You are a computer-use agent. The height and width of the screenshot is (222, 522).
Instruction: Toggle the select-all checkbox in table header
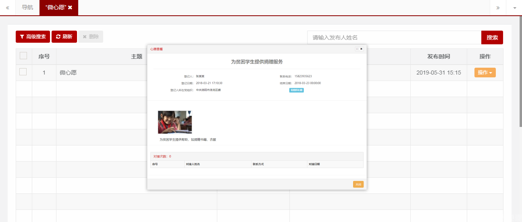point(23,56)
